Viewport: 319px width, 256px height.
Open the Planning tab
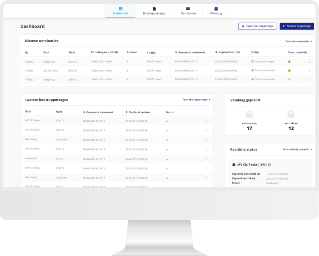[216, 11]
